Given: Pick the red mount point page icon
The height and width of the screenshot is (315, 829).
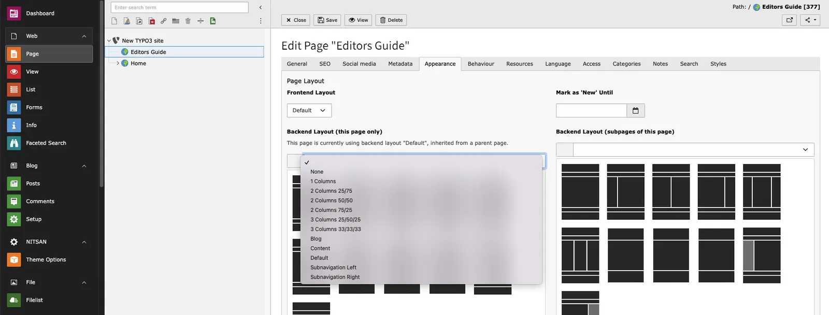Looking at the screenshot, I should (152, 21).
